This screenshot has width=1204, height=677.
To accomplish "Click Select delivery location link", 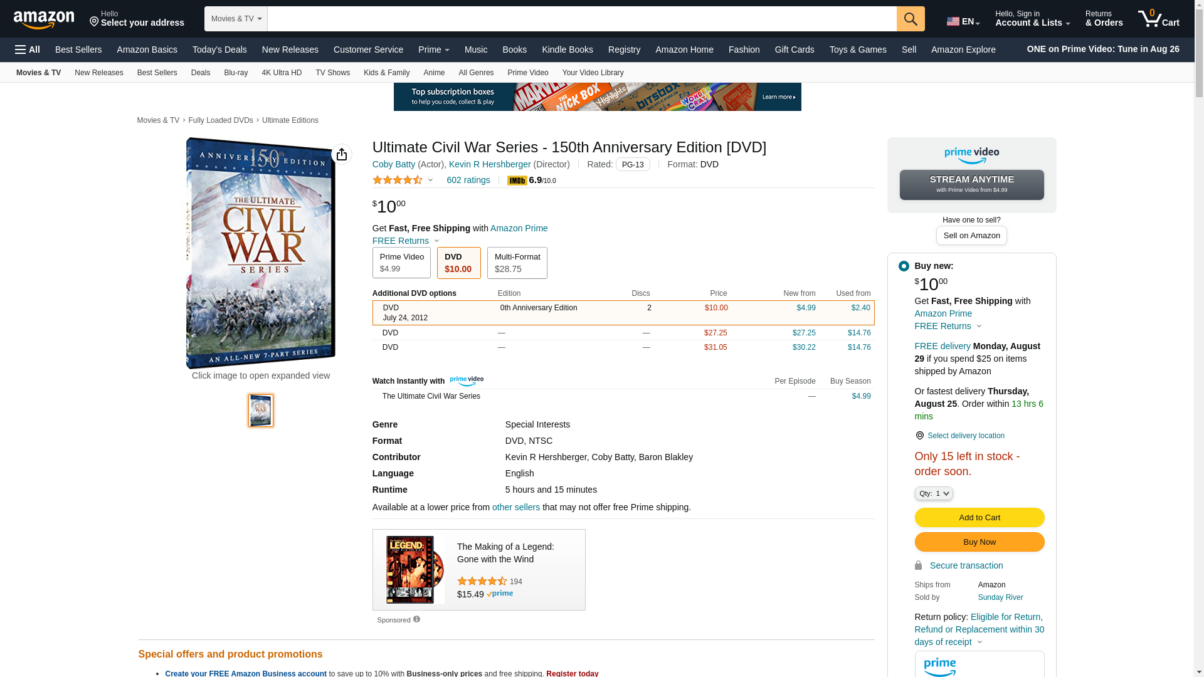I will [x=966, y=436].
